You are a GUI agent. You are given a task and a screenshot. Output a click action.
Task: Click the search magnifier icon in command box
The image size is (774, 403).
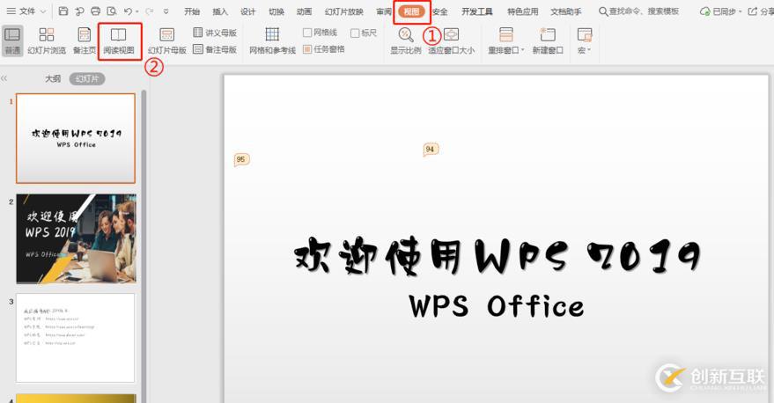603,11
